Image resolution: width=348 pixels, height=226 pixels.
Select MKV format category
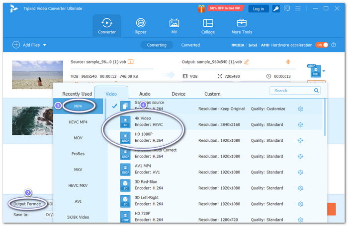tap(78, 169)
